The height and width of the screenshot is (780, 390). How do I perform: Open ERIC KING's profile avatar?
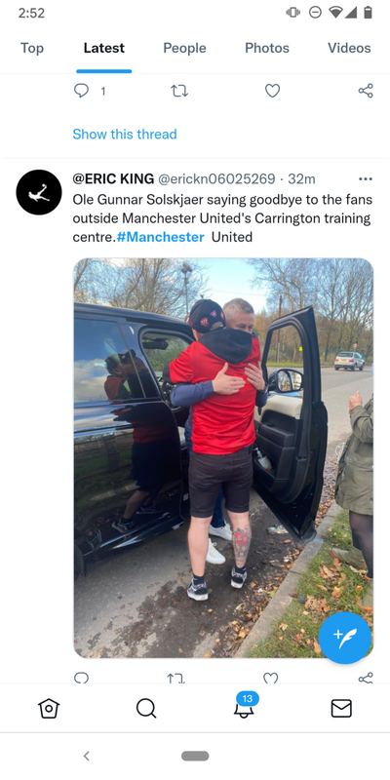[39, 192]
